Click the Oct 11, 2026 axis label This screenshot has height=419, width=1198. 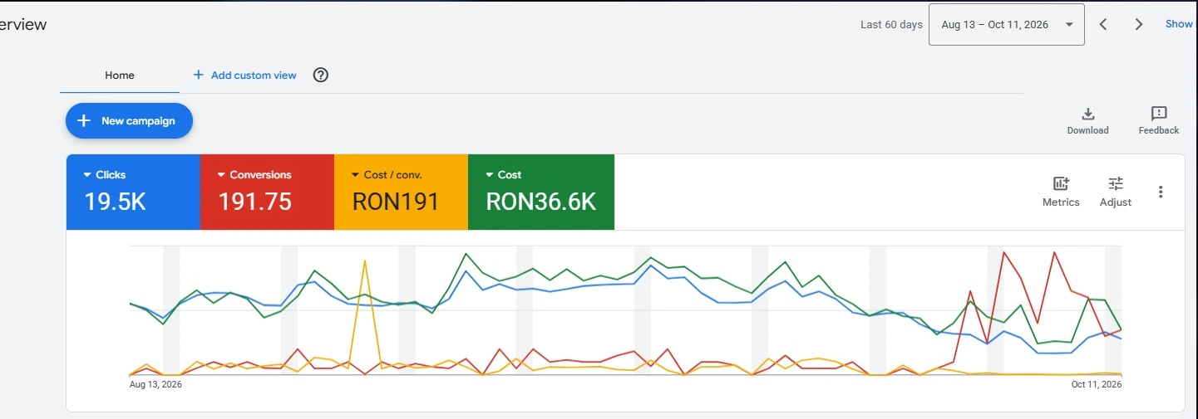click(x=1097, y=384)
